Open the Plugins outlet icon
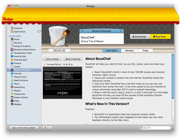The image size is (181, 140). pos(12,91)
